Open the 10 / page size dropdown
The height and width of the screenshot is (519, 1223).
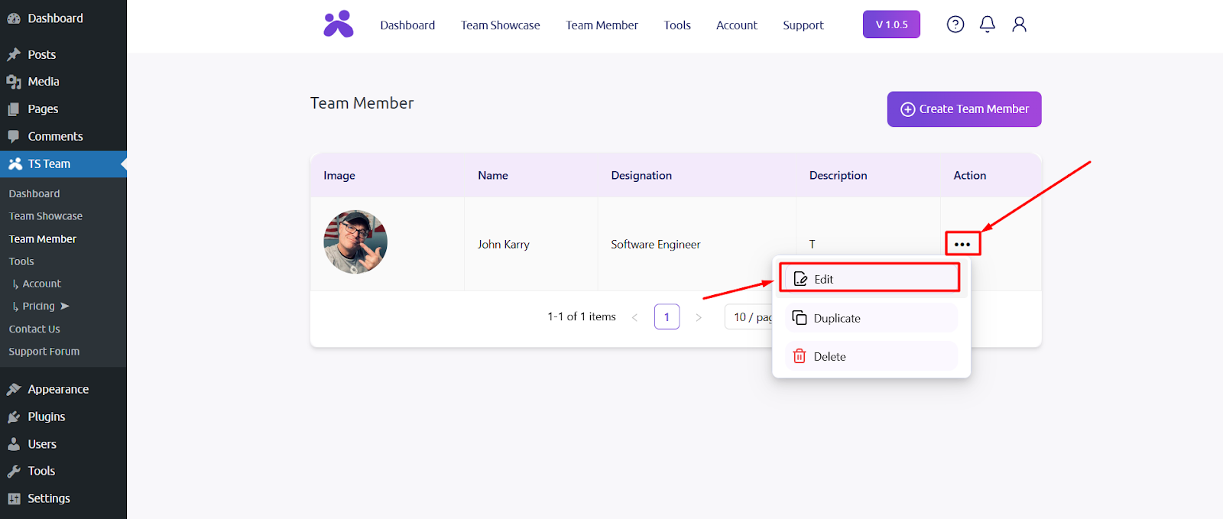point(749,316)
